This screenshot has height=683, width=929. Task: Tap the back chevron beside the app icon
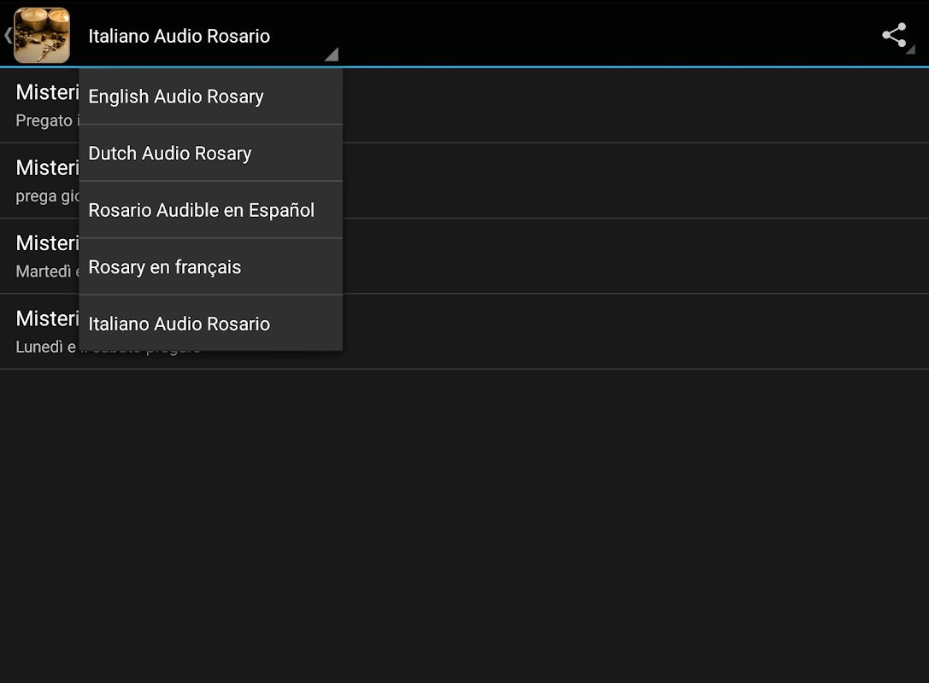pyautogui.click(x=7, y=36)
